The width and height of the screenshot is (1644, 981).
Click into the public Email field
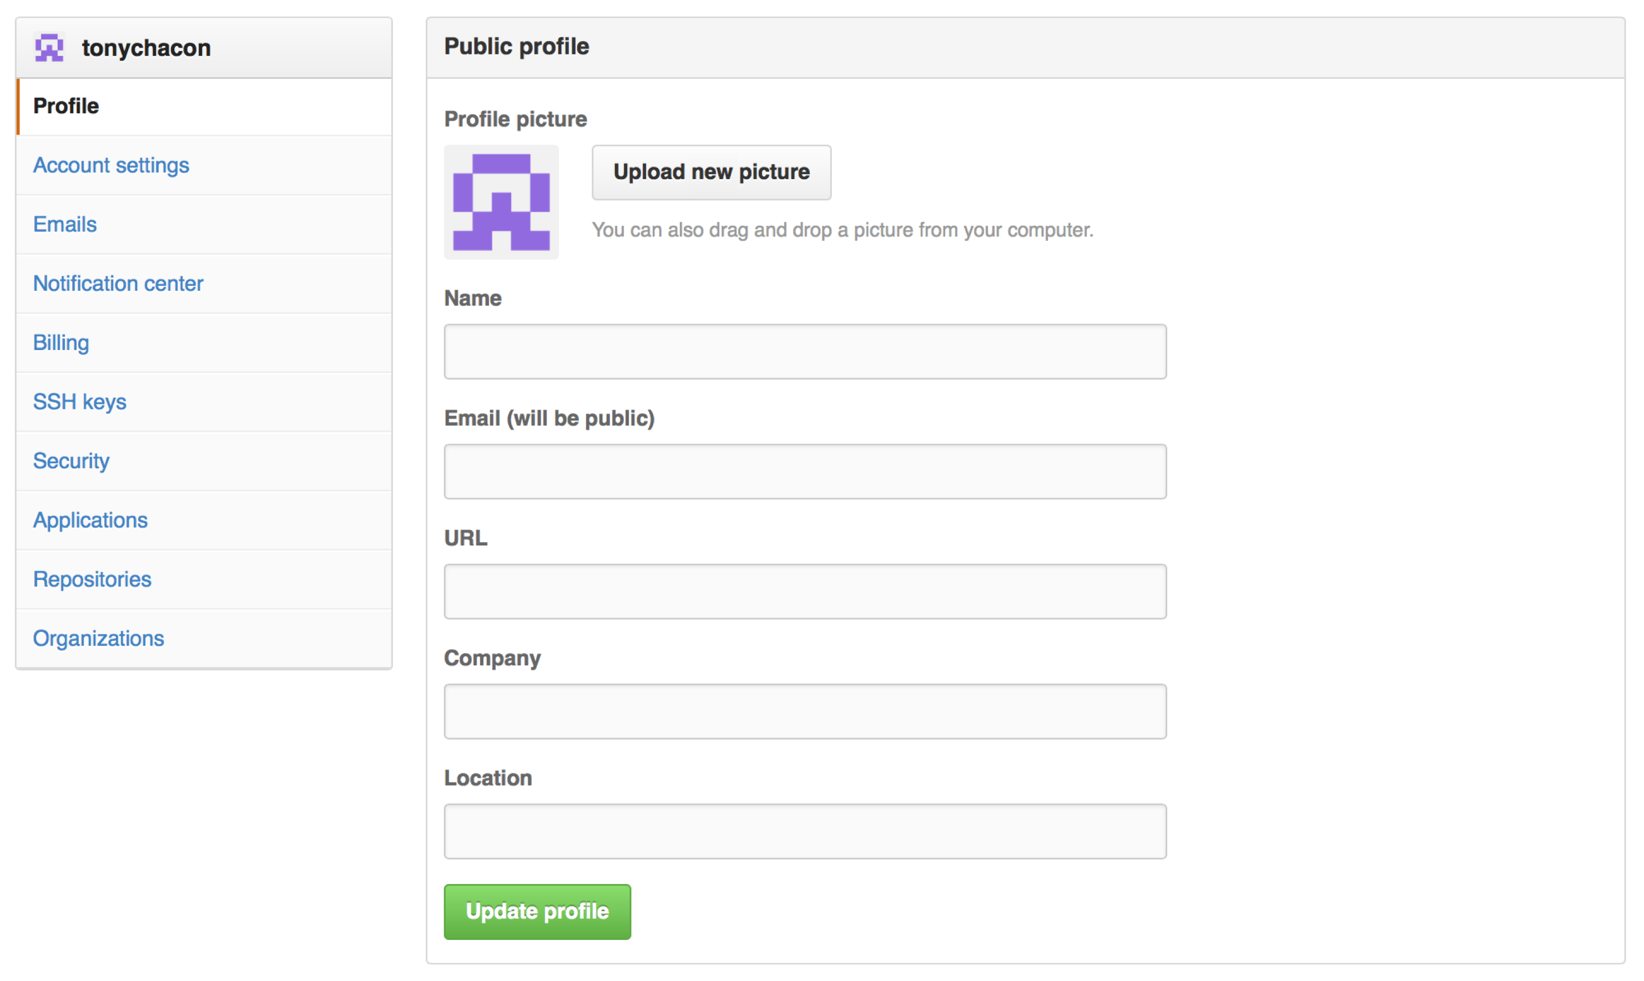[x=804, y=471]
